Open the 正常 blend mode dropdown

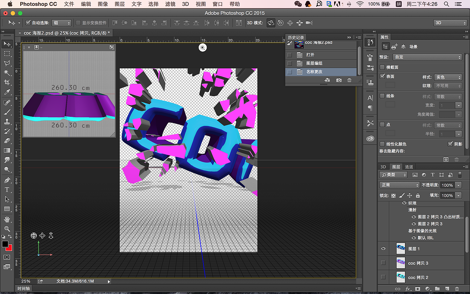(x=399, y=185)
